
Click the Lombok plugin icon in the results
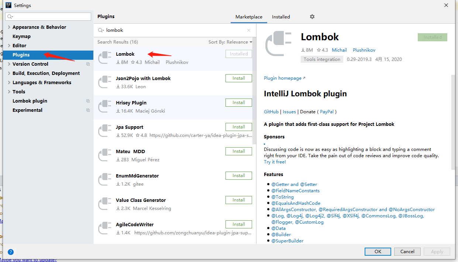(105, 58)
